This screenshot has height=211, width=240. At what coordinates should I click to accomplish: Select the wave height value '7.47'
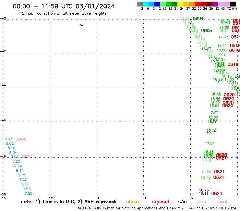25,184
